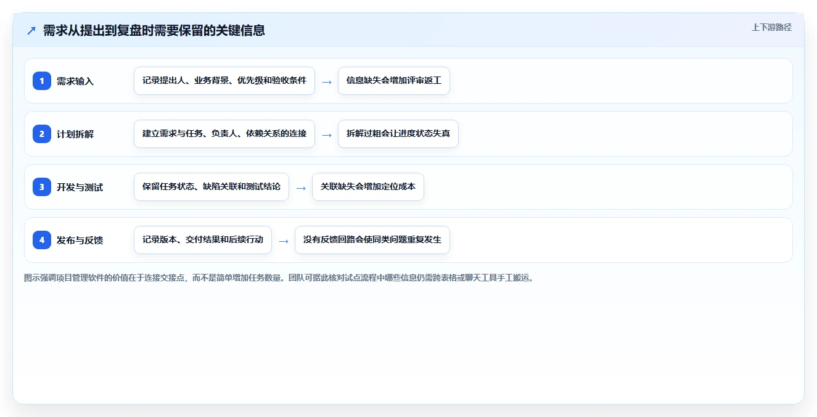Click the box 关联缺失会增加定位成本
817x417 pixels.
click(x=368, y=187)
